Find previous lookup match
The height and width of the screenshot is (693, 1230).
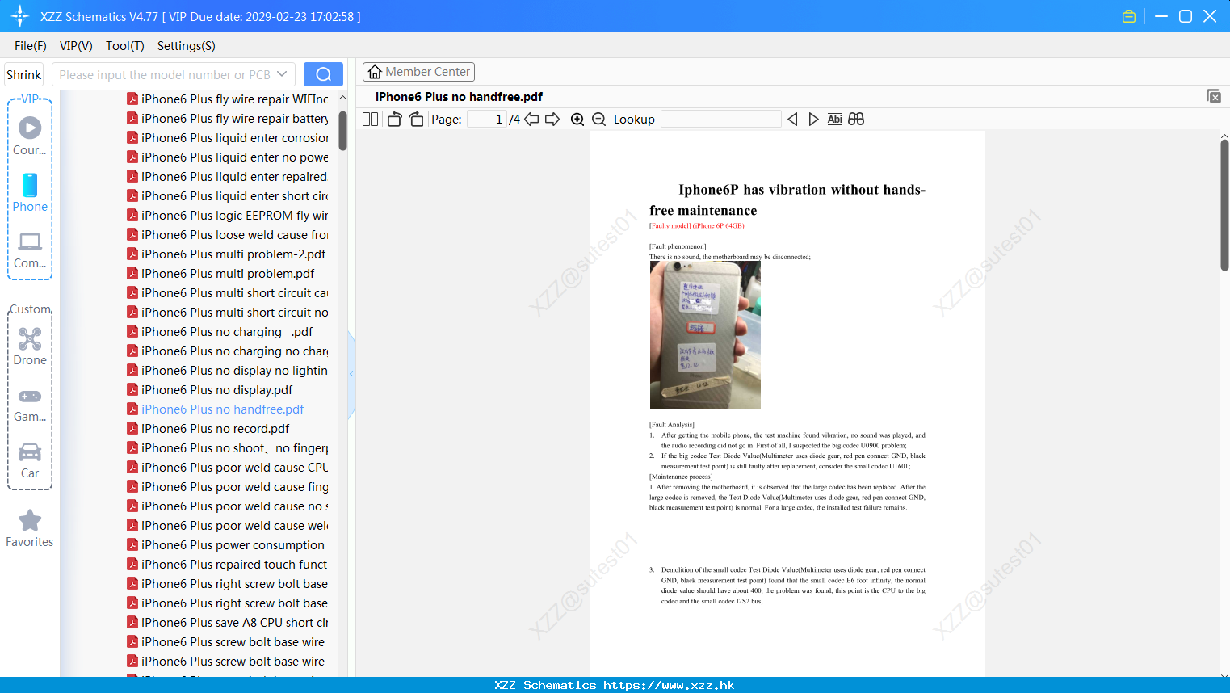(792, 120)
